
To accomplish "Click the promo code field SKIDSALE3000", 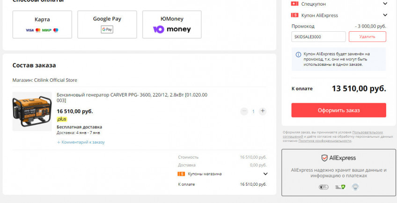I will pos(318,37).
